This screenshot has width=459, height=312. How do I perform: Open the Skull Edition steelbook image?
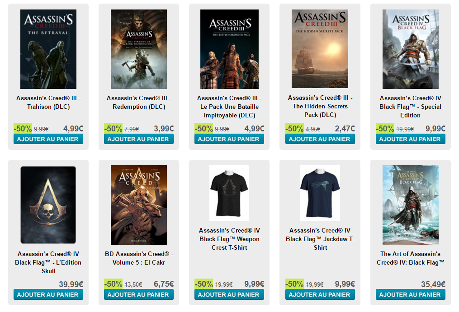pyautogui.click(x=48, y=205)
